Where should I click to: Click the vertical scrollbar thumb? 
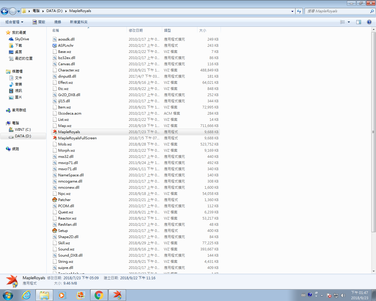coord(374,132)
